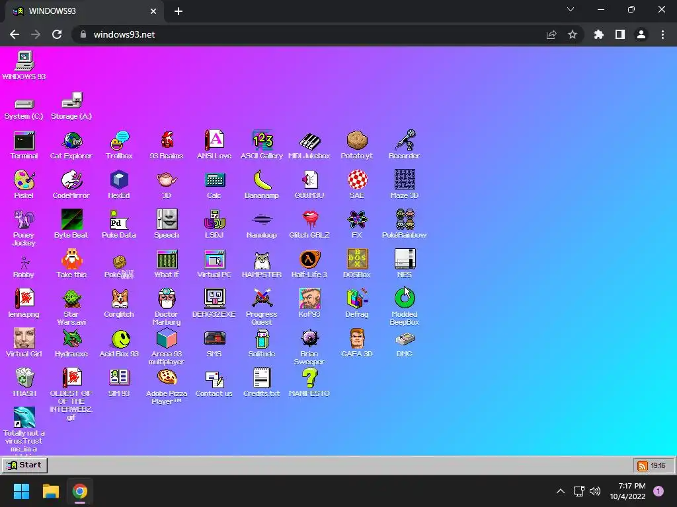Viewport: 677px width, 507px height.
Task: Launch HAMPSTER icon
Action: 262,260
